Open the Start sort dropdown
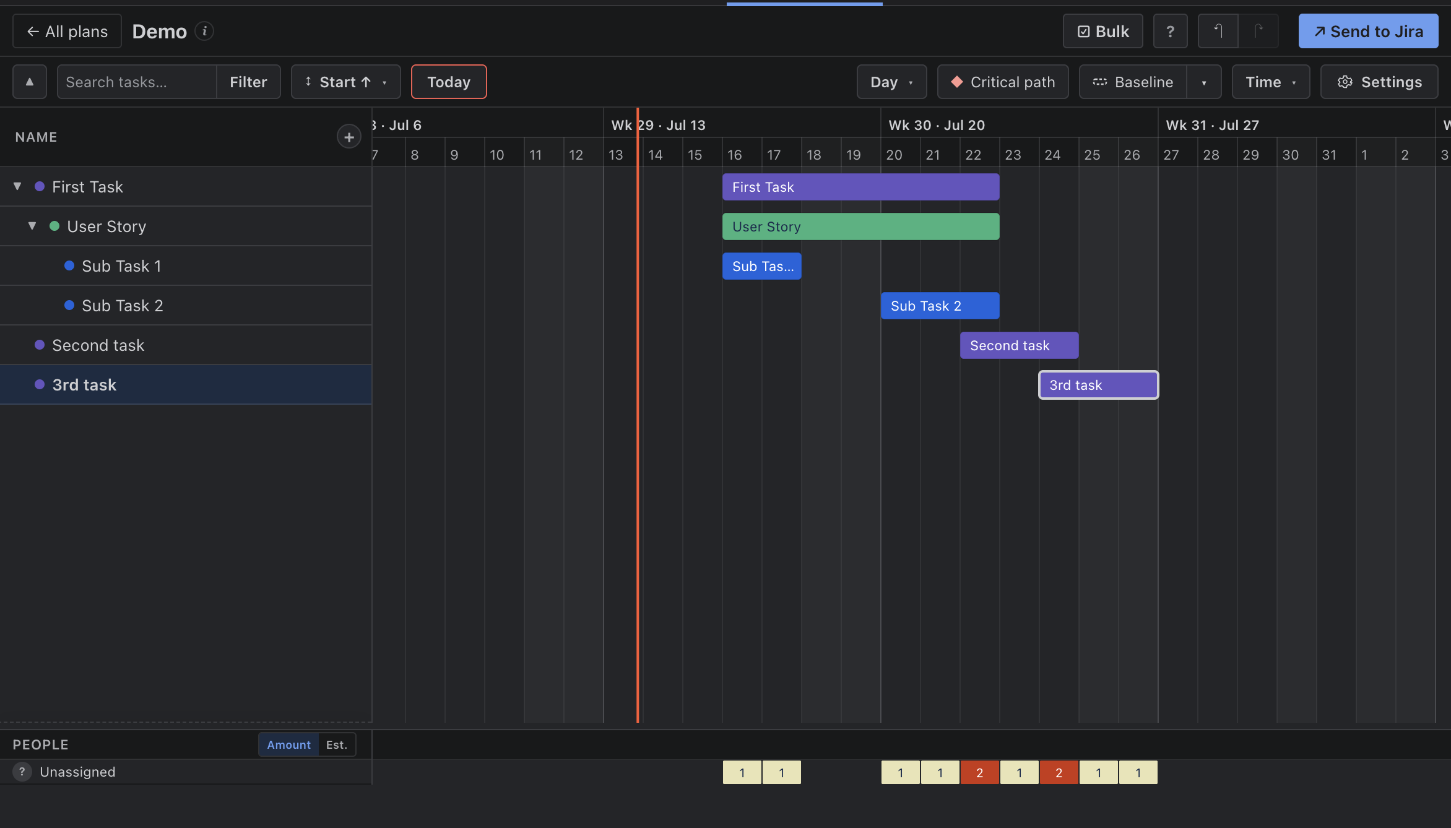 [x=346, y=82]
